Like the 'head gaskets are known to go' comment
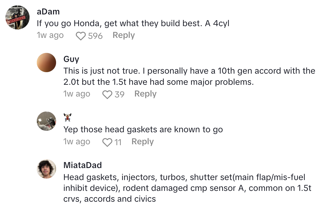Image resolution: width=325 pixels, height=205 pixels. pos(107,142)
